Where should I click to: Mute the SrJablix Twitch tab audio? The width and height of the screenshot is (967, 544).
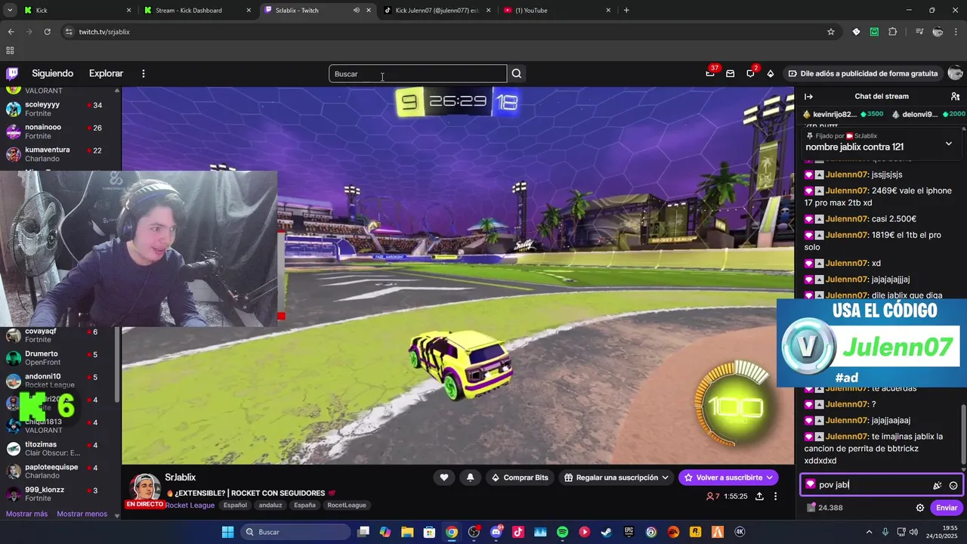[356, 11]
